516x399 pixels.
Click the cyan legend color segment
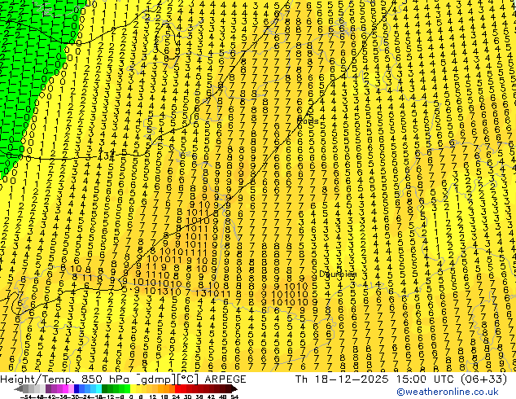pyautogui.click(x=98, y=388)
